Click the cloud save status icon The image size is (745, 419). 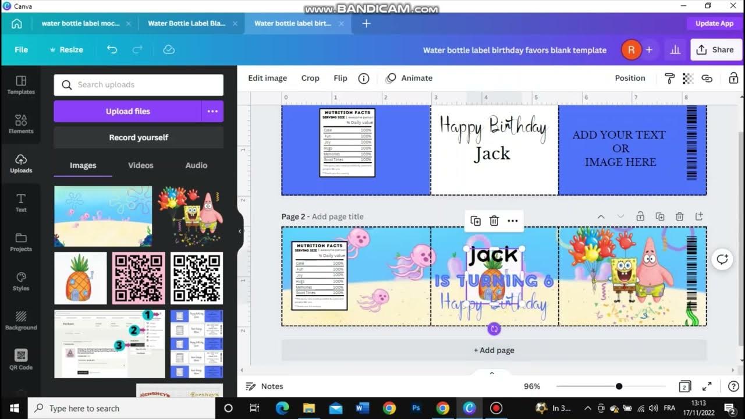pyautogui.click(x=169, y=49)
